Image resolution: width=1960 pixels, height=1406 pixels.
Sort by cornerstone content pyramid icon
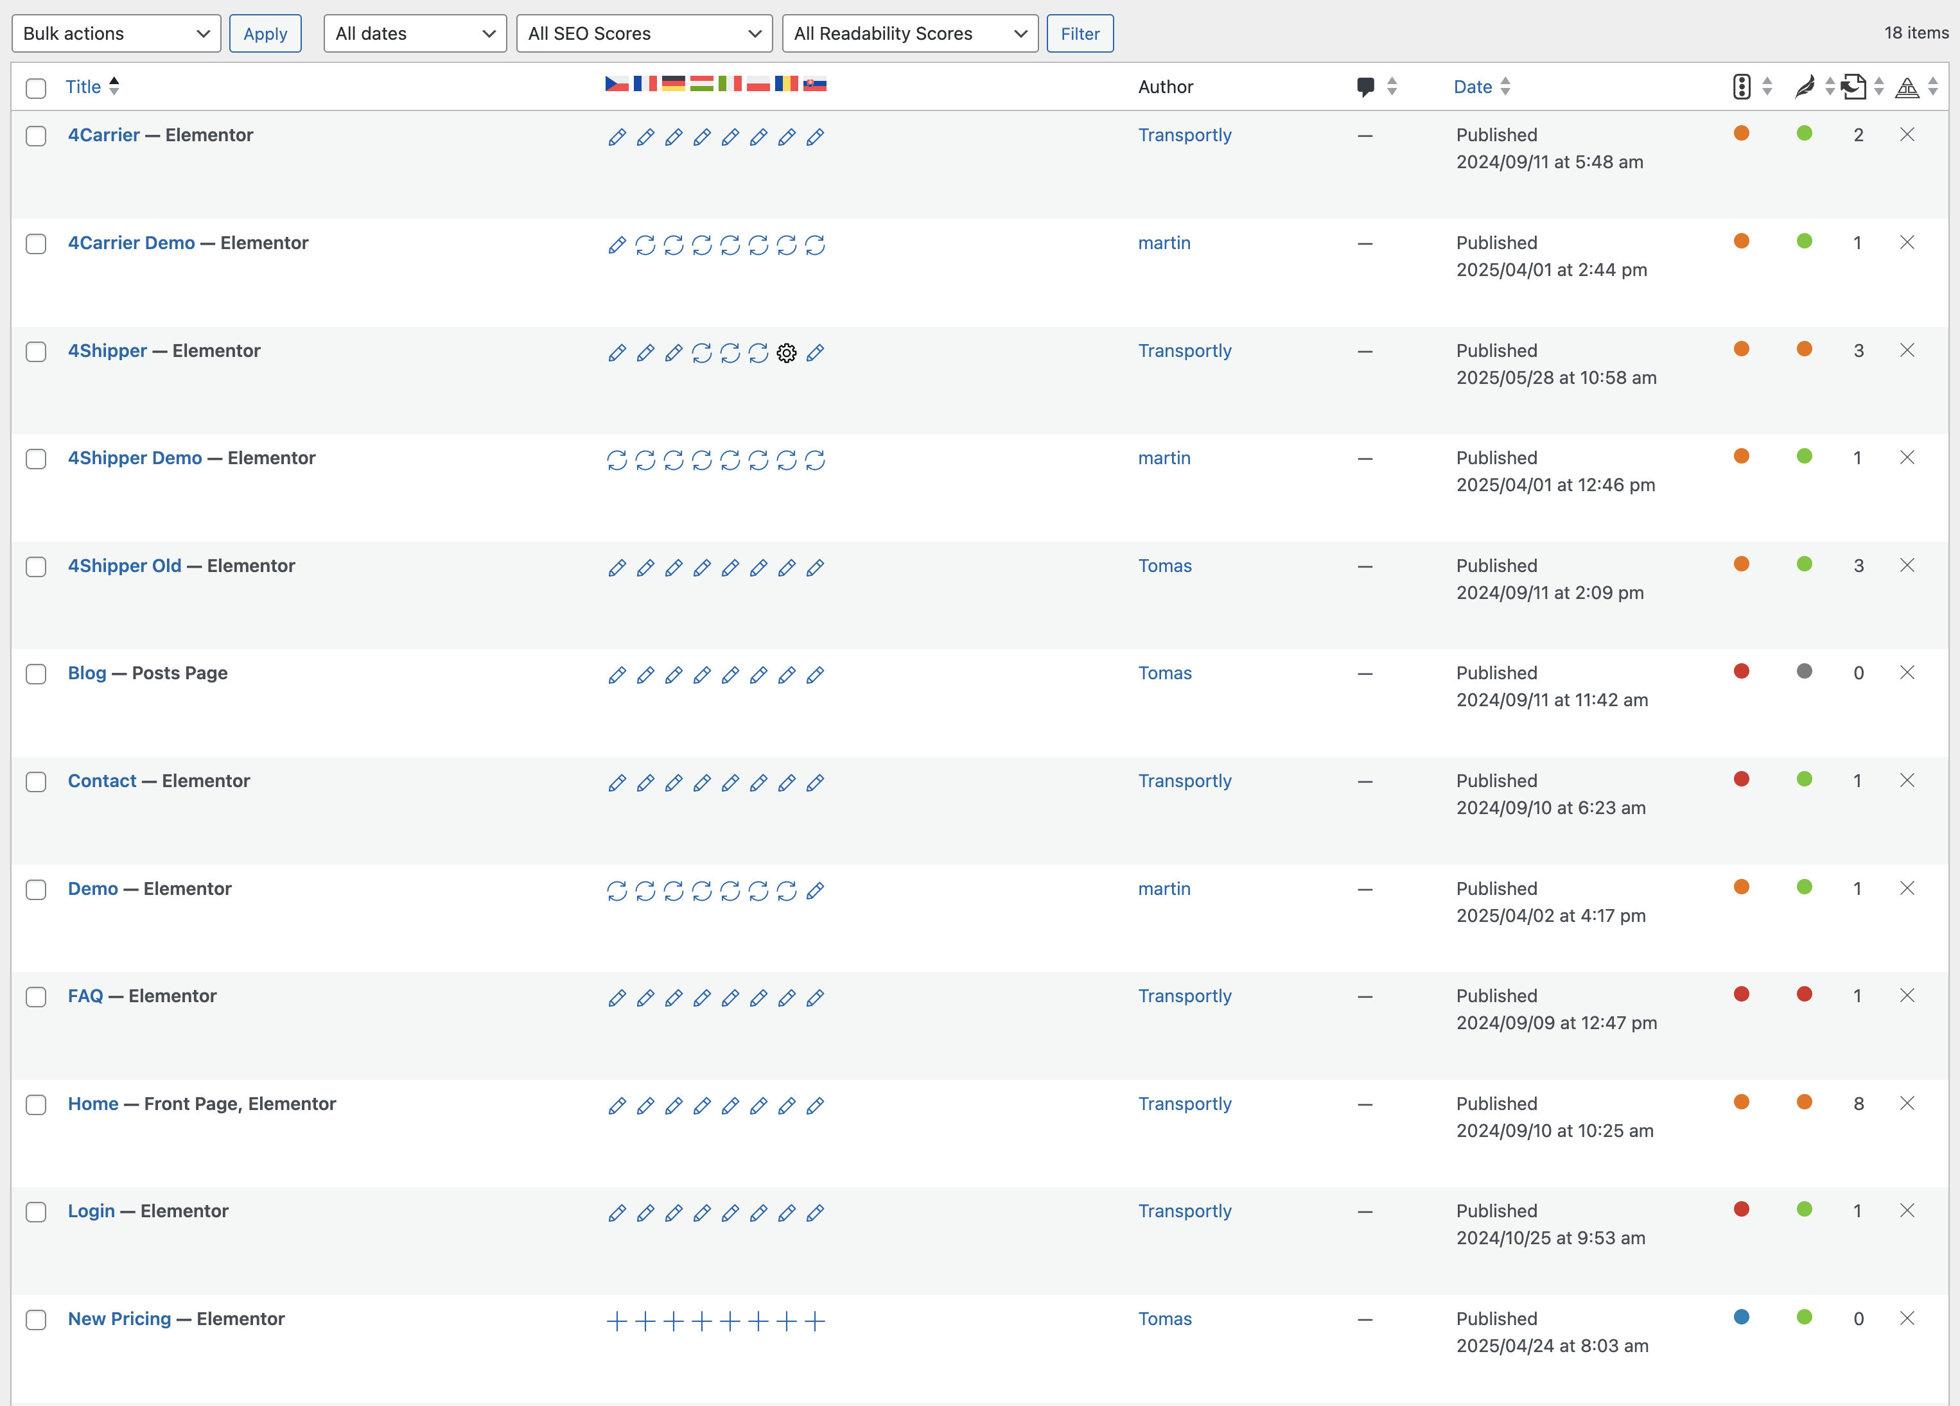click(1907, 87)
